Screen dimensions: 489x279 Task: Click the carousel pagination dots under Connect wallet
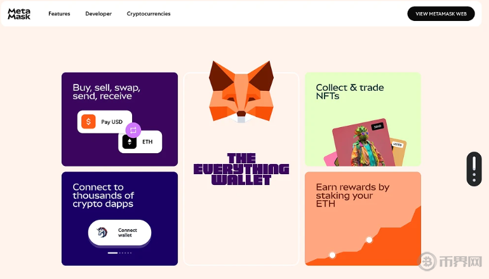click(x=119, y=253)
